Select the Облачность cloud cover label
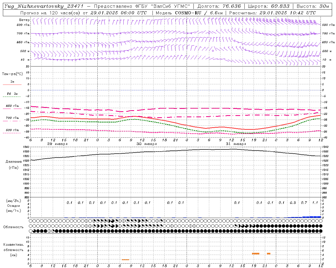Screen dimensions: 336x268 pos(13,227)
